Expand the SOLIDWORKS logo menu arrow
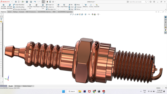167x94 pixels. coord(12,2)
